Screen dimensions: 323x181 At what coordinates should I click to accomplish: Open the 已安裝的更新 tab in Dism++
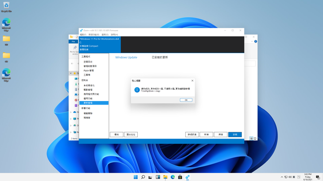160,57
